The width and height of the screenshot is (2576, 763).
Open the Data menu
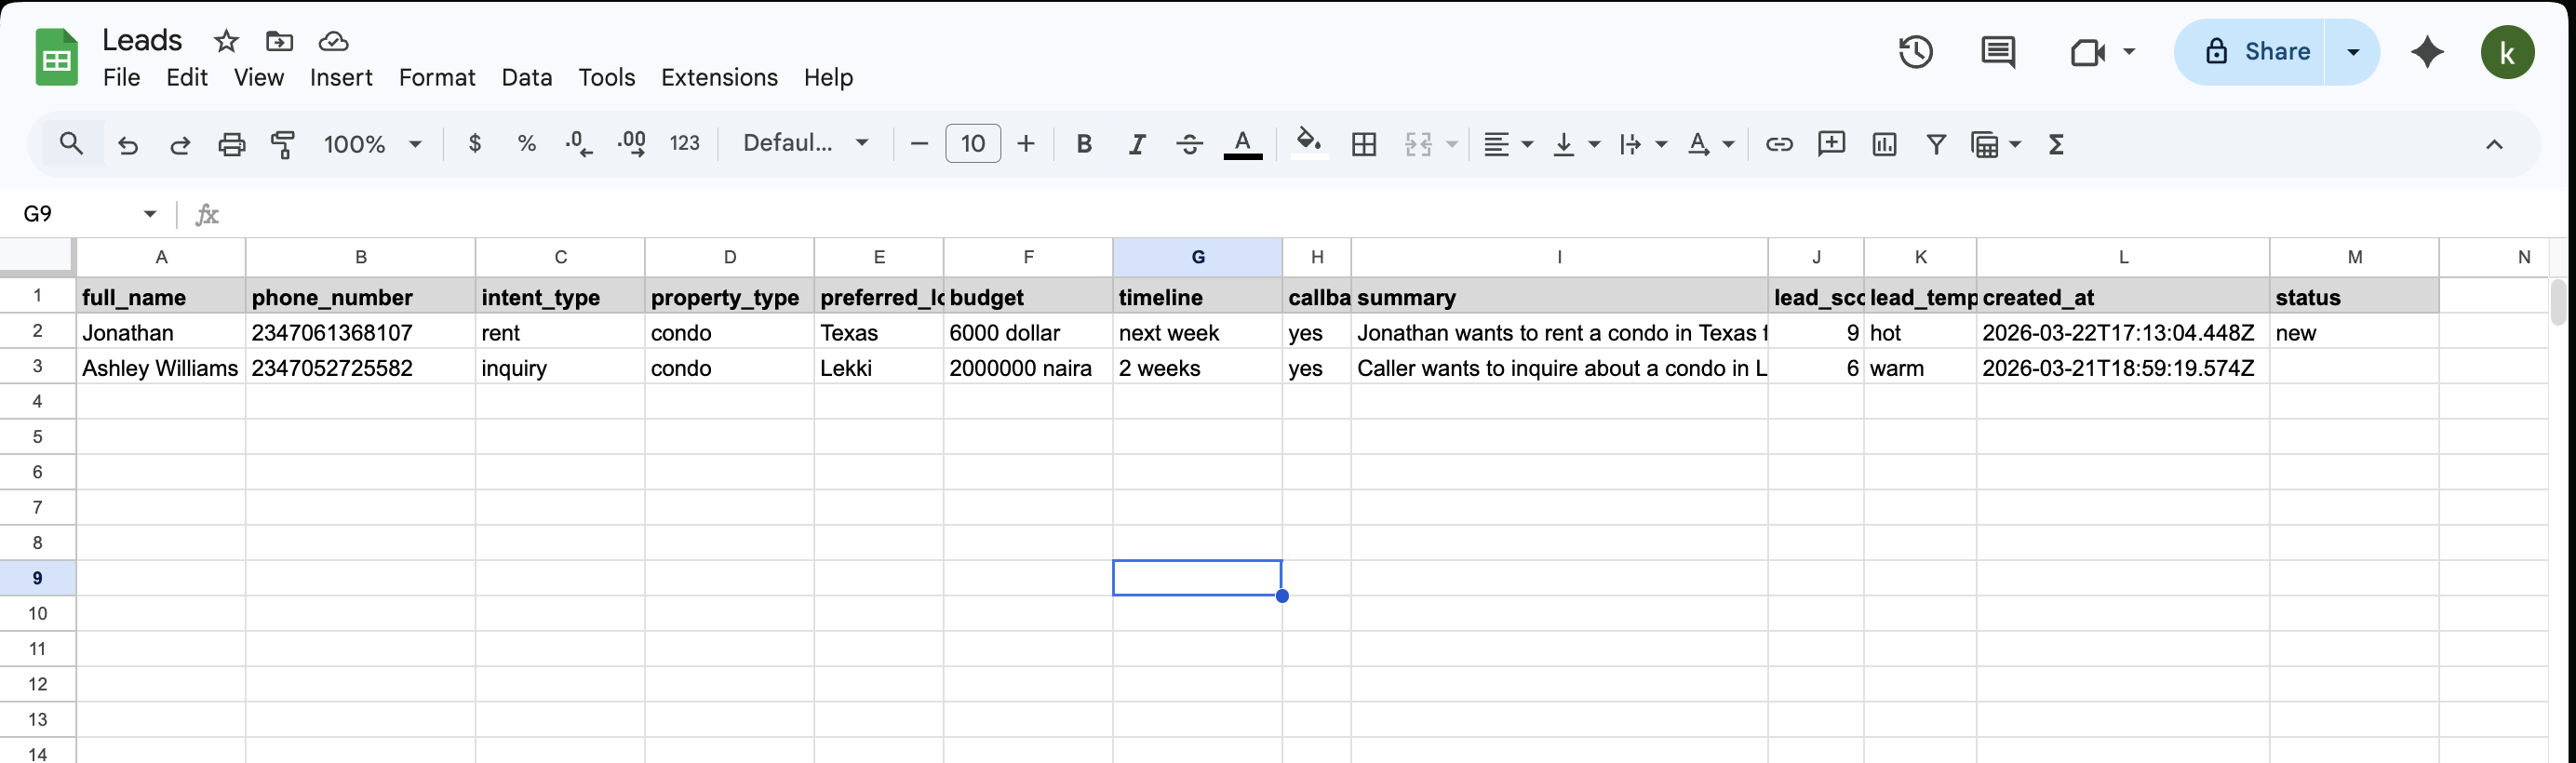(527, 77)
